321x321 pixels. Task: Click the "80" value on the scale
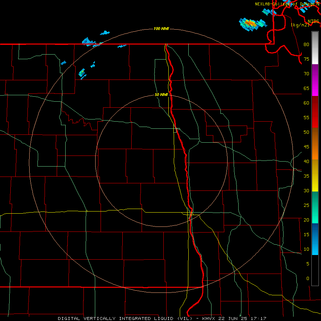coord(306,45)
